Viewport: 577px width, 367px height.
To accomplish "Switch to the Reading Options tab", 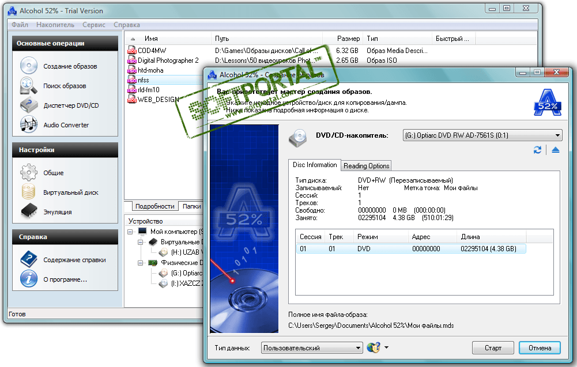I will click(x=366, y=166).
